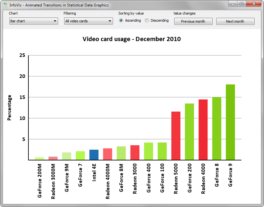This screenshot has width=264, height=207.
Task: Click the GeForce 200M bar
Action: coord(39,158)
